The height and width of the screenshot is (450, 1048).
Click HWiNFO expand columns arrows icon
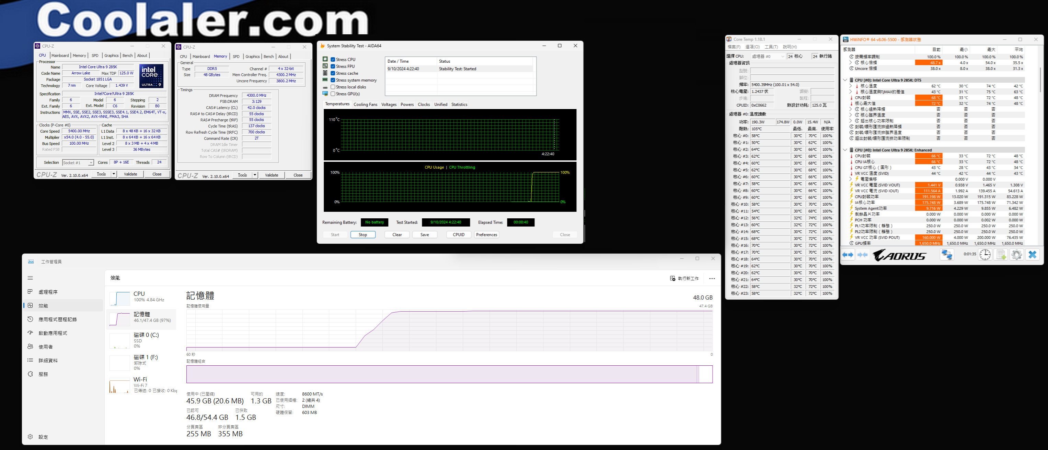pos(848,255)
